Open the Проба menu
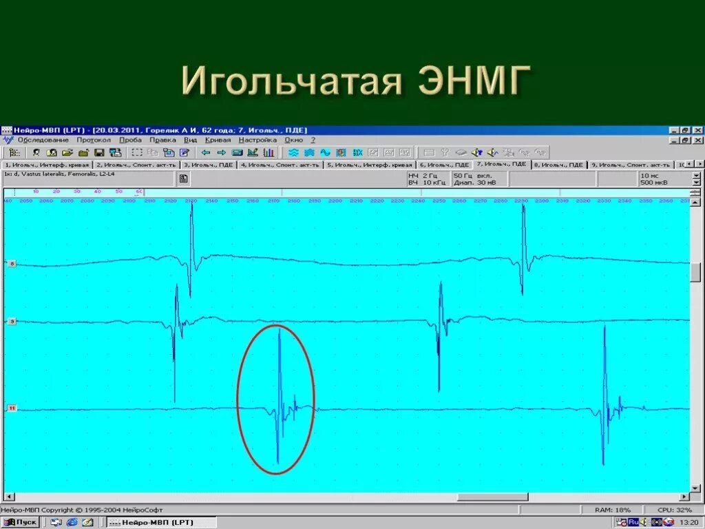The image size is (705, 529). 130,140
